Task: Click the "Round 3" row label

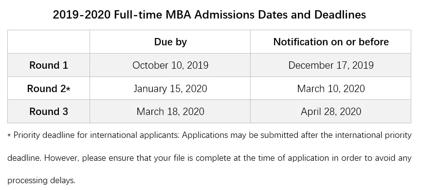Action: click(x=49, y=112)
